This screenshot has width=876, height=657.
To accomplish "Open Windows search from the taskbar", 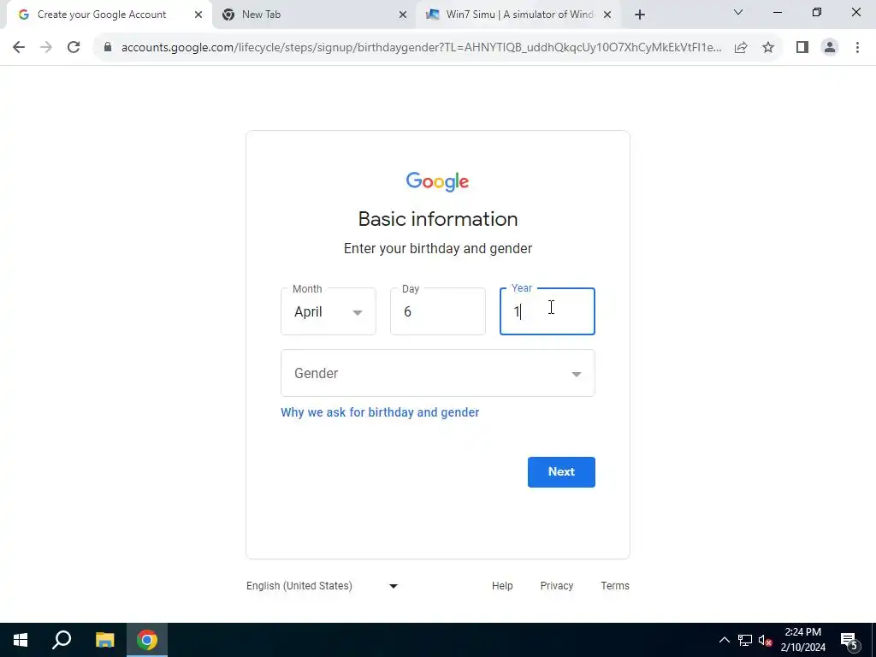I will [x=62, y=640].
